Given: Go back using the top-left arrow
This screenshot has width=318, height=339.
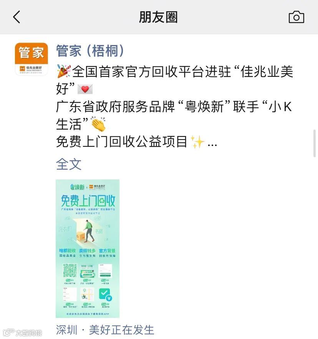Looking at the screenshot, I should 17,17.
